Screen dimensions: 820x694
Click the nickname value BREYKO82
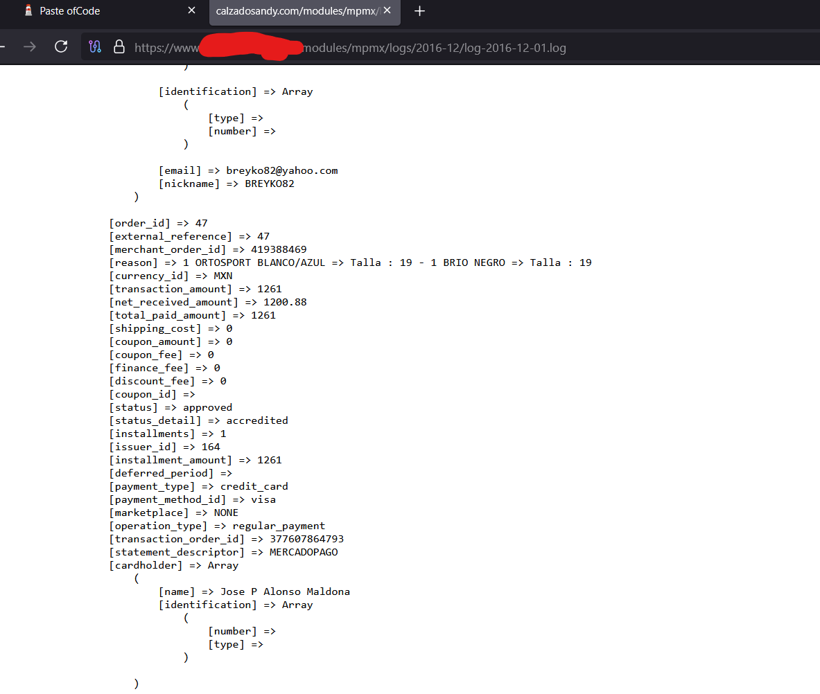[x=270, y=184]
